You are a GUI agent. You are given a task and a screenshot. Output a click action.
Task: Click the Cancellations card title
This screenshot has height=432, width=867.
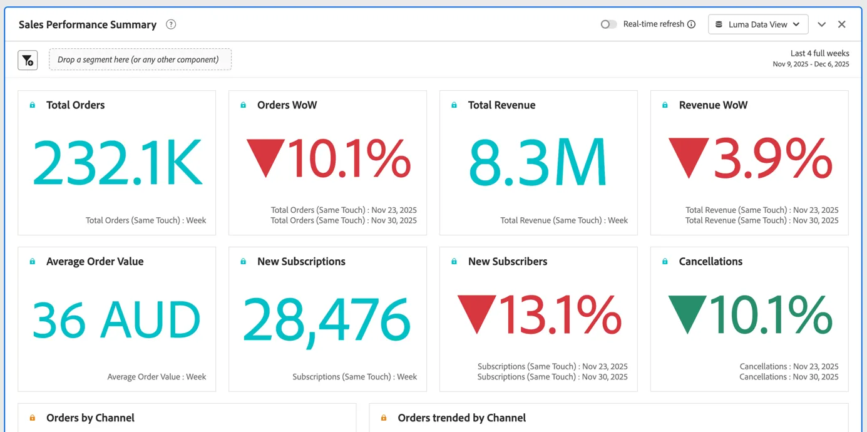pyautogui.click(x=711, y=262)
